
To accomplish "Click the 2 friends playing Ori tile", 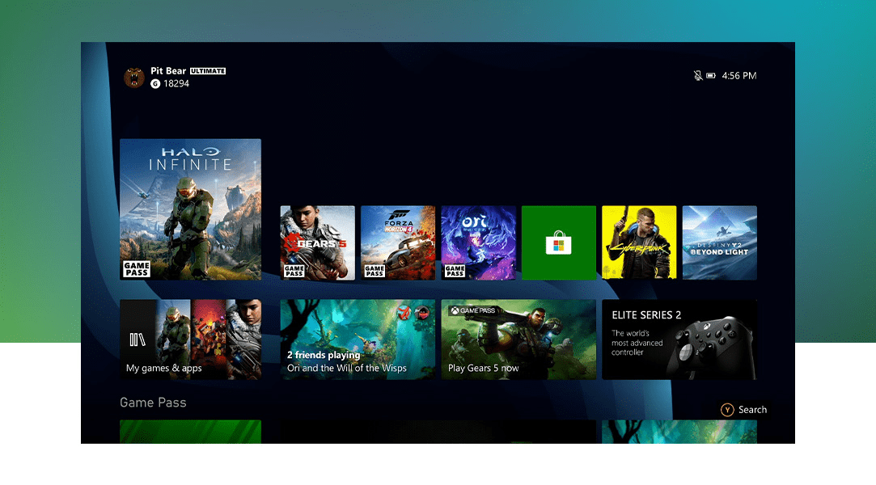I will 358,339.
